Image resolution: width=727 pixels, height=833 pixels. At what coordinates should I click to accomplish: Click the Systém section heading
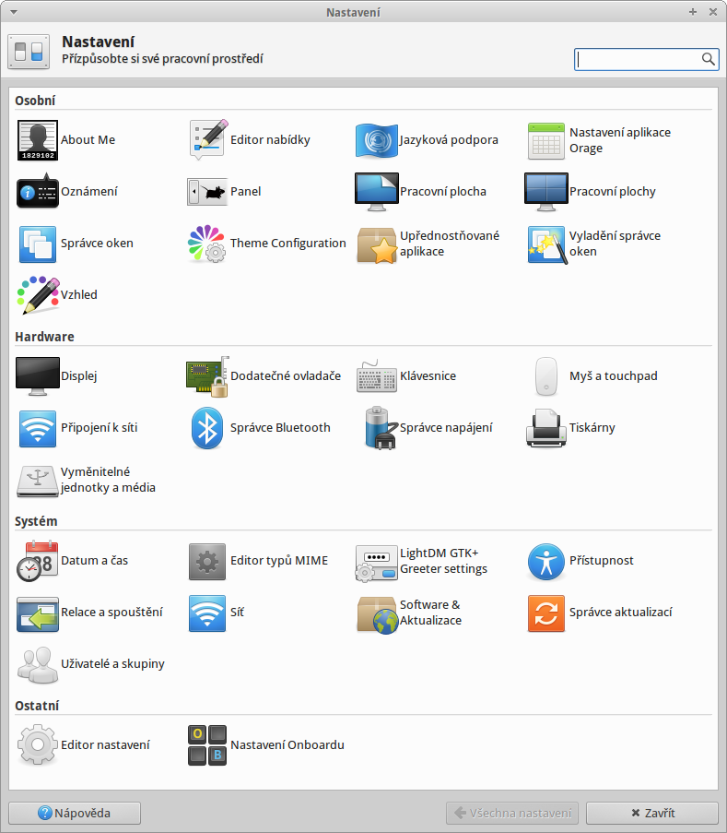36,521
